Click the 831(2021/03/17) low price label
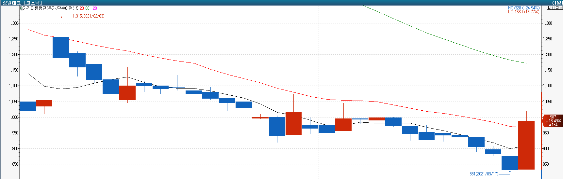Screen dimensions: 563x179 pyautogui.click(x=484, y=174)
